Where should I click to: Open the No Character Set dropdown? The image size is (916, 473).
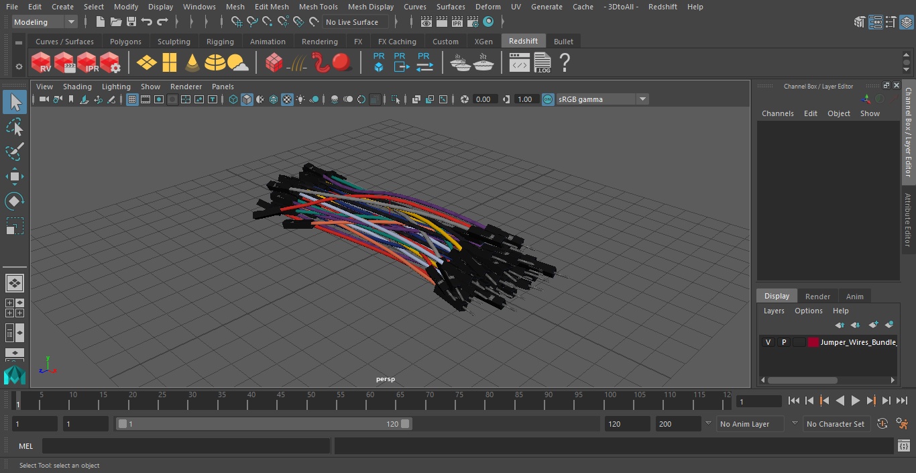tap(837, 424)
